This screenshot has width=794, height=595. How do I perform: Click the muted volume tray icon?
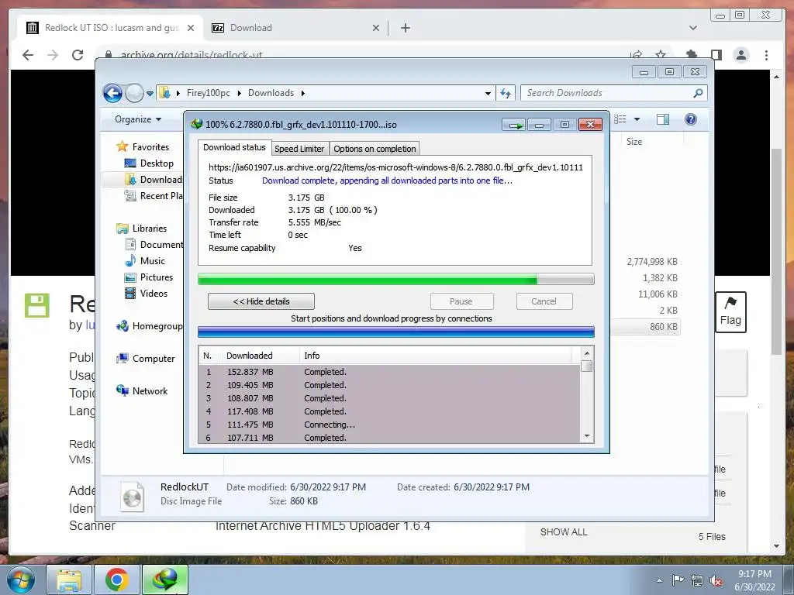click(716, 580)
